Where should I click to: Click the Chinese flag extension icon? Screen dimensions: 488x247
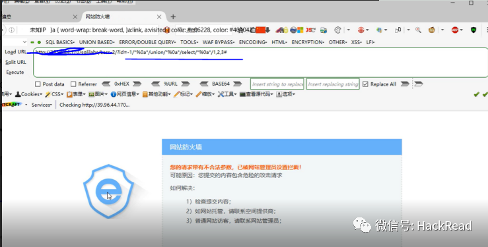260,30
